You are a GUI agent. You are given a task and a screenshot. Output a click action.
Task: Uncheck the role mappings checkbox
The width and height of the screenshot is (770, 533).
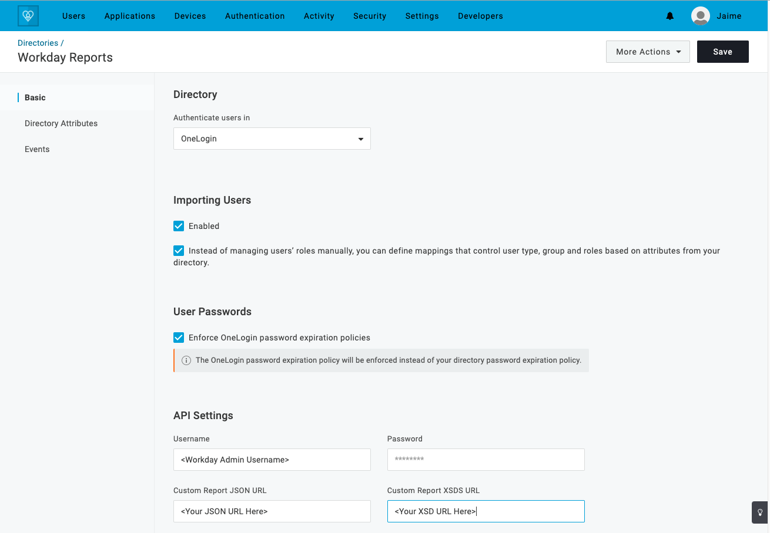179,251
